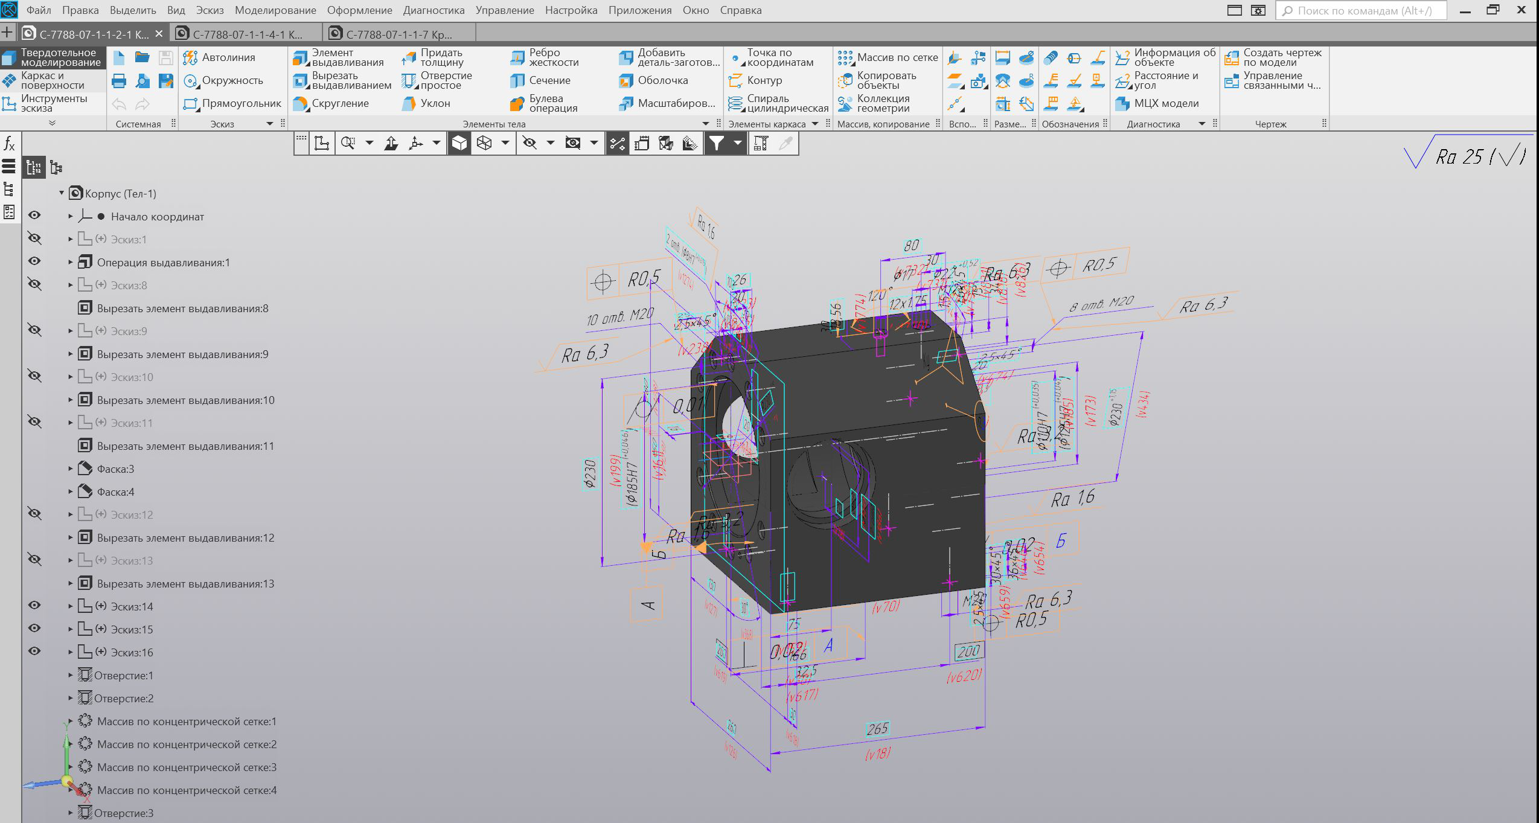Expand the Фаска:3 tree node
Image resolution: width=1539 pixels, height=823 pixels.
[x=70, y=469]
